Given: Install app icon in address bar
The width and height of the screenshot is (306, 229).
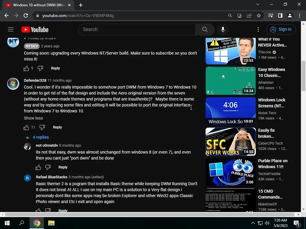Looking at the screenshot, I should [240, 16].
